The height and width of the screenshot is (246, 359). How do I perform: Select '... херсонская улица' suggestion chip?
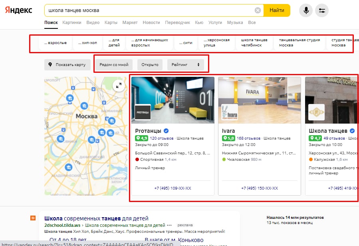pyautogui.click(x=216, y=43)
